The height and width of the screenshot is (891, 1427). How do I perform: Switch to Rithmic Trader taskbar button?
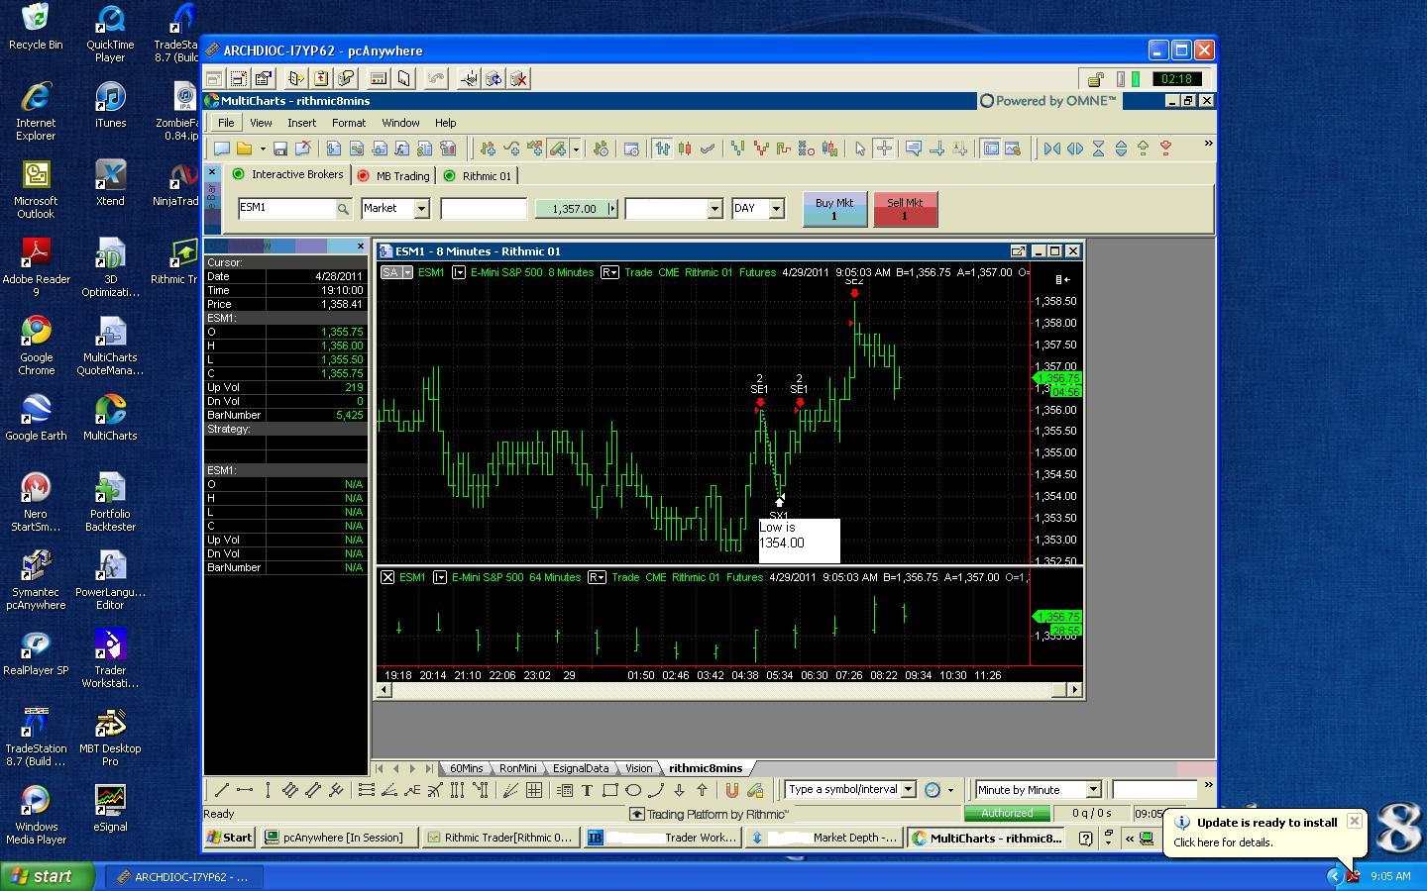500,838
